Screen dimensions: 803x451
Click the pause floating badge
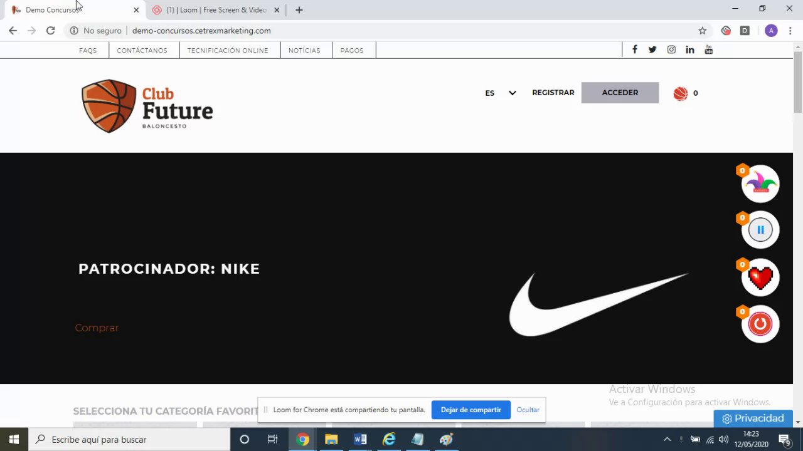[x=760, y=230]
